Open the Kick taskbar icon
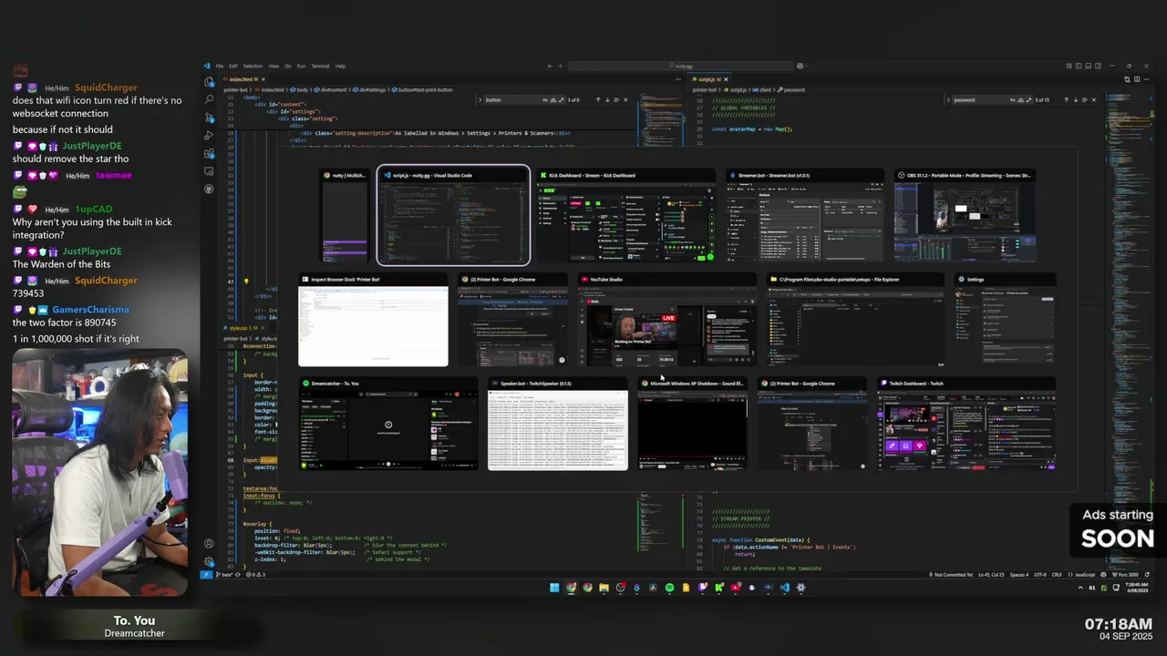1167x656 pixels. point(718,588)
